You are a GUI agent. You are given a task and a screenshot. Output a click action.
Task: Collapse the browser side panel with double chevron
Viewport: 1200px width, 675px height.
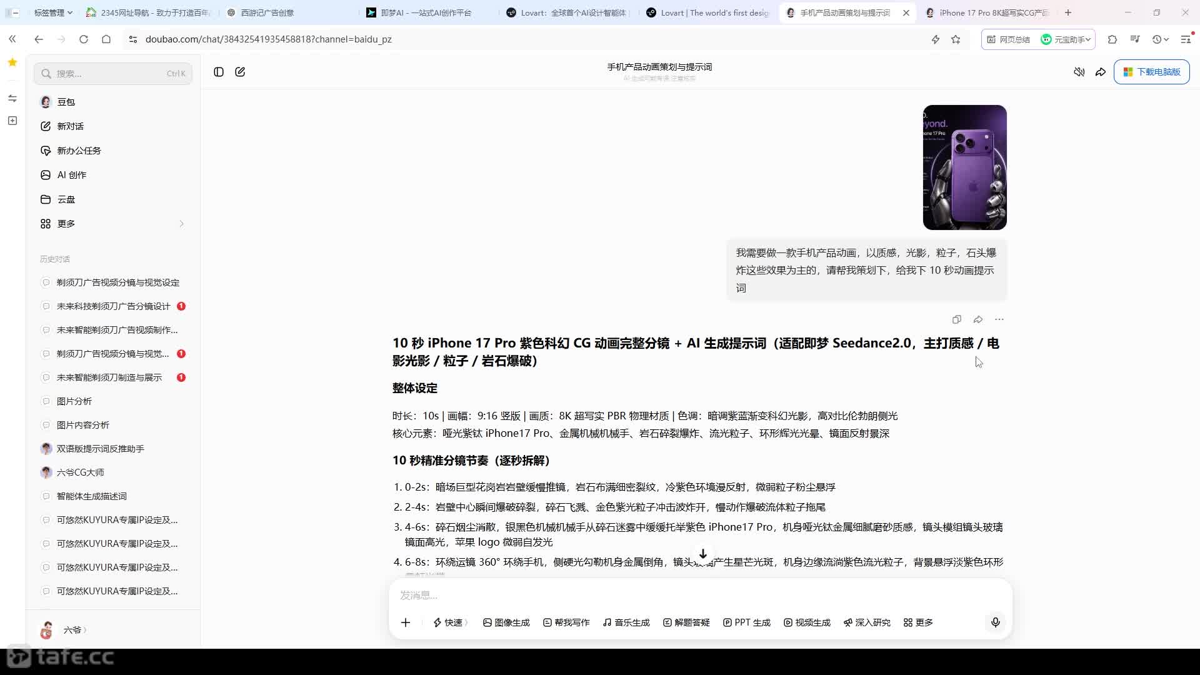[12, 39]
